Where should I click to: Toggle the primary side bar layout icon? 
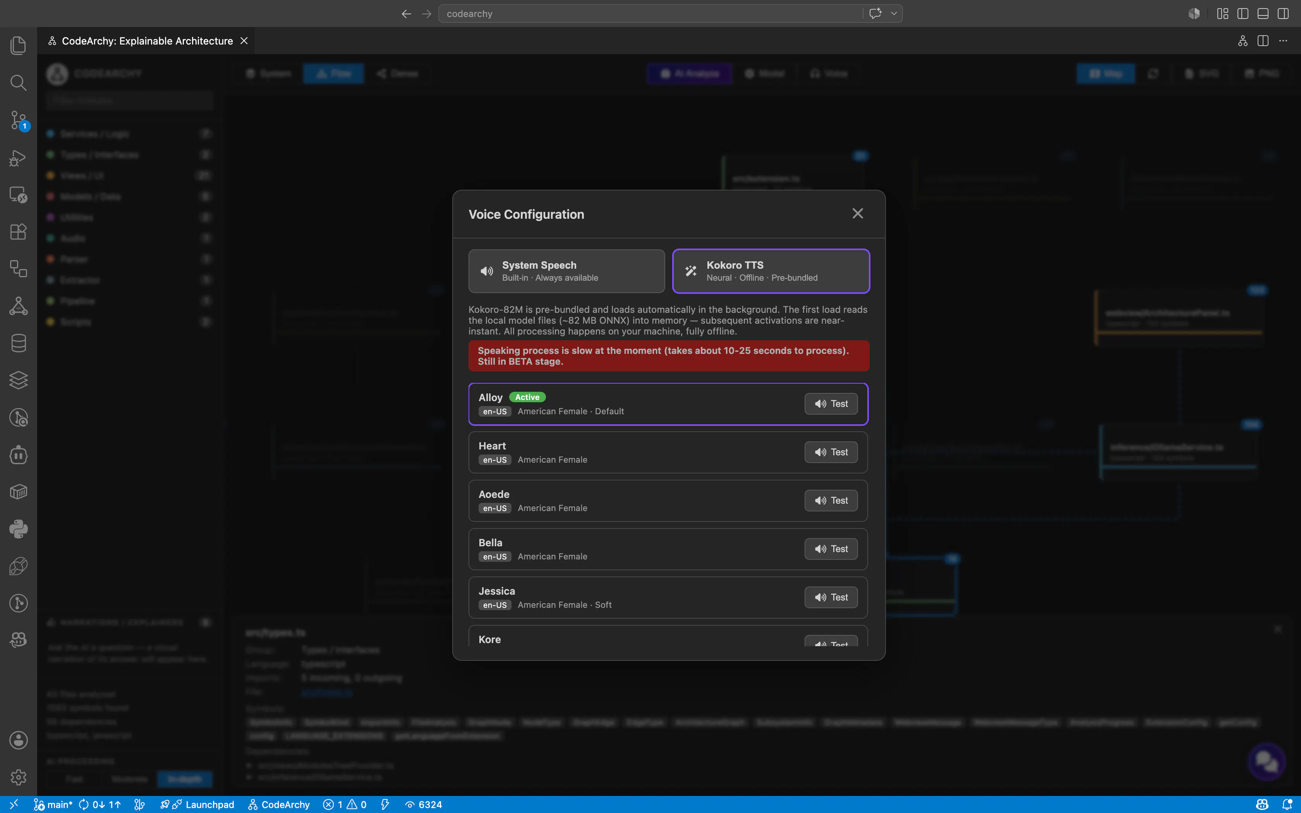point(1243,14)
